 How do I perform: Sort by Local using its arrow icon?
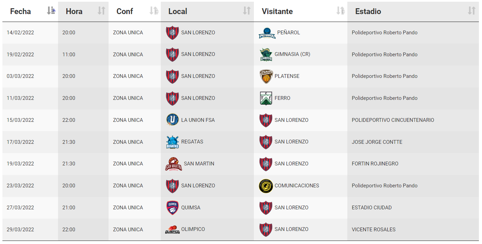tap(247, 11)
